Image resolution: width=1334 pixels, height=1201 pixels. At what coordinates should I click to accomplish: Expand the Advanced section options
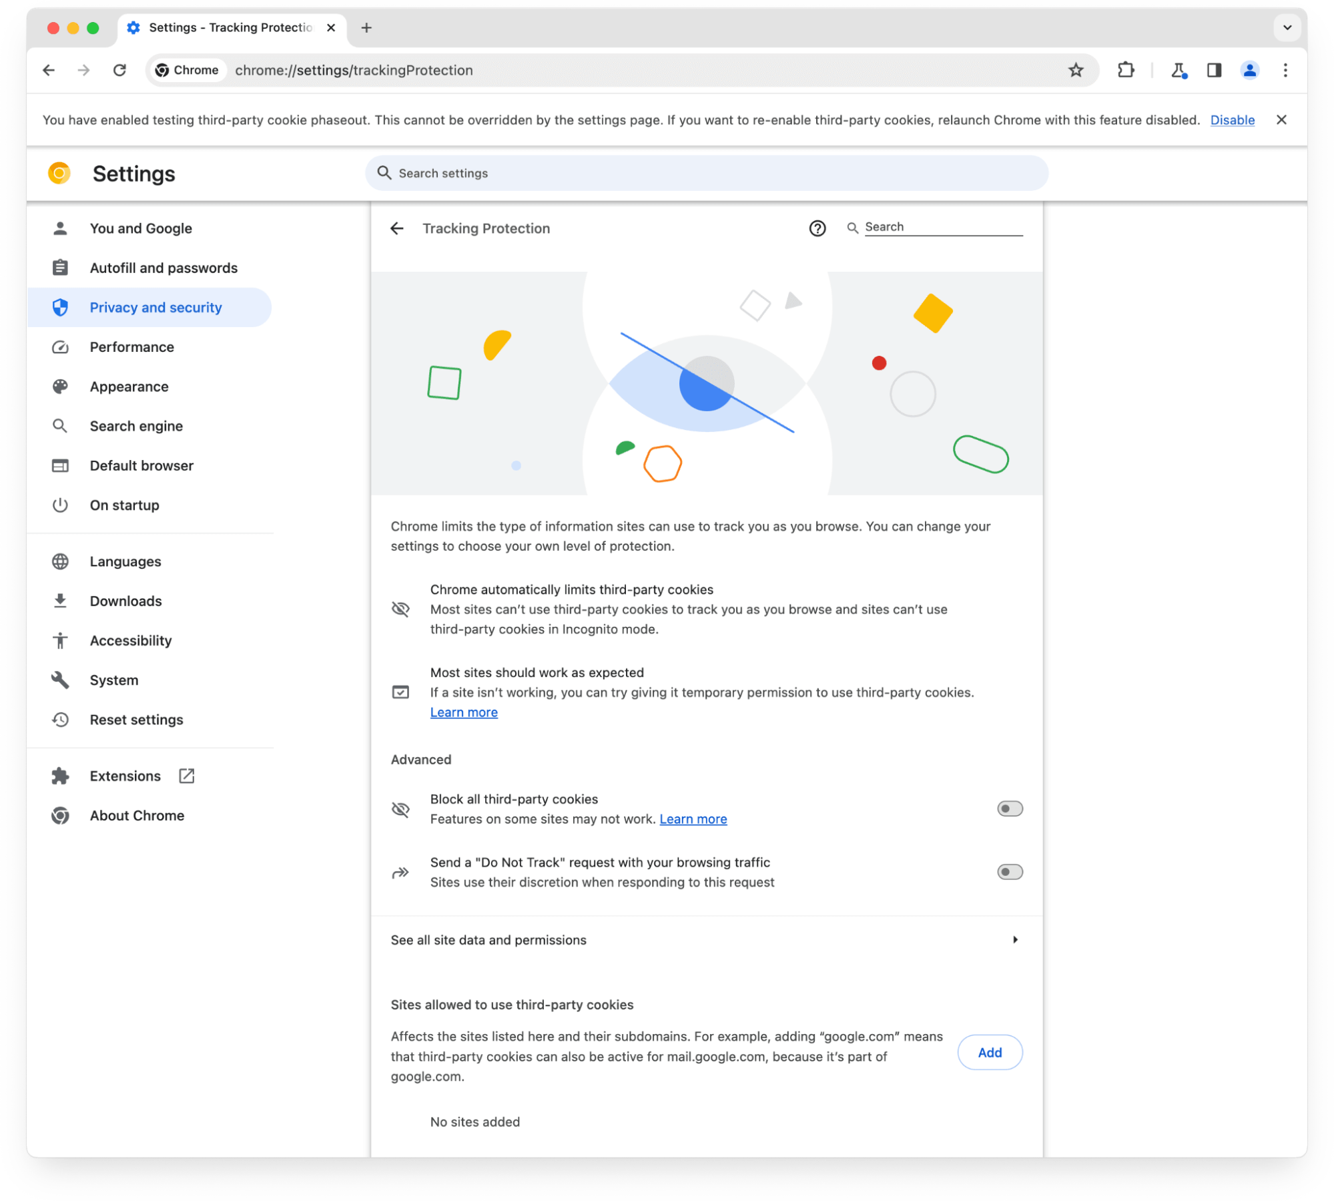tap(420, 759)
